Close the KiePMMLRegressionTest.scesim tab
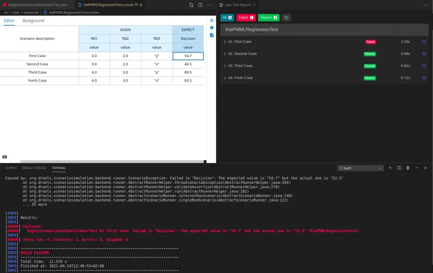433x273 pixels. pyautogui.click(x=141, y=5)
